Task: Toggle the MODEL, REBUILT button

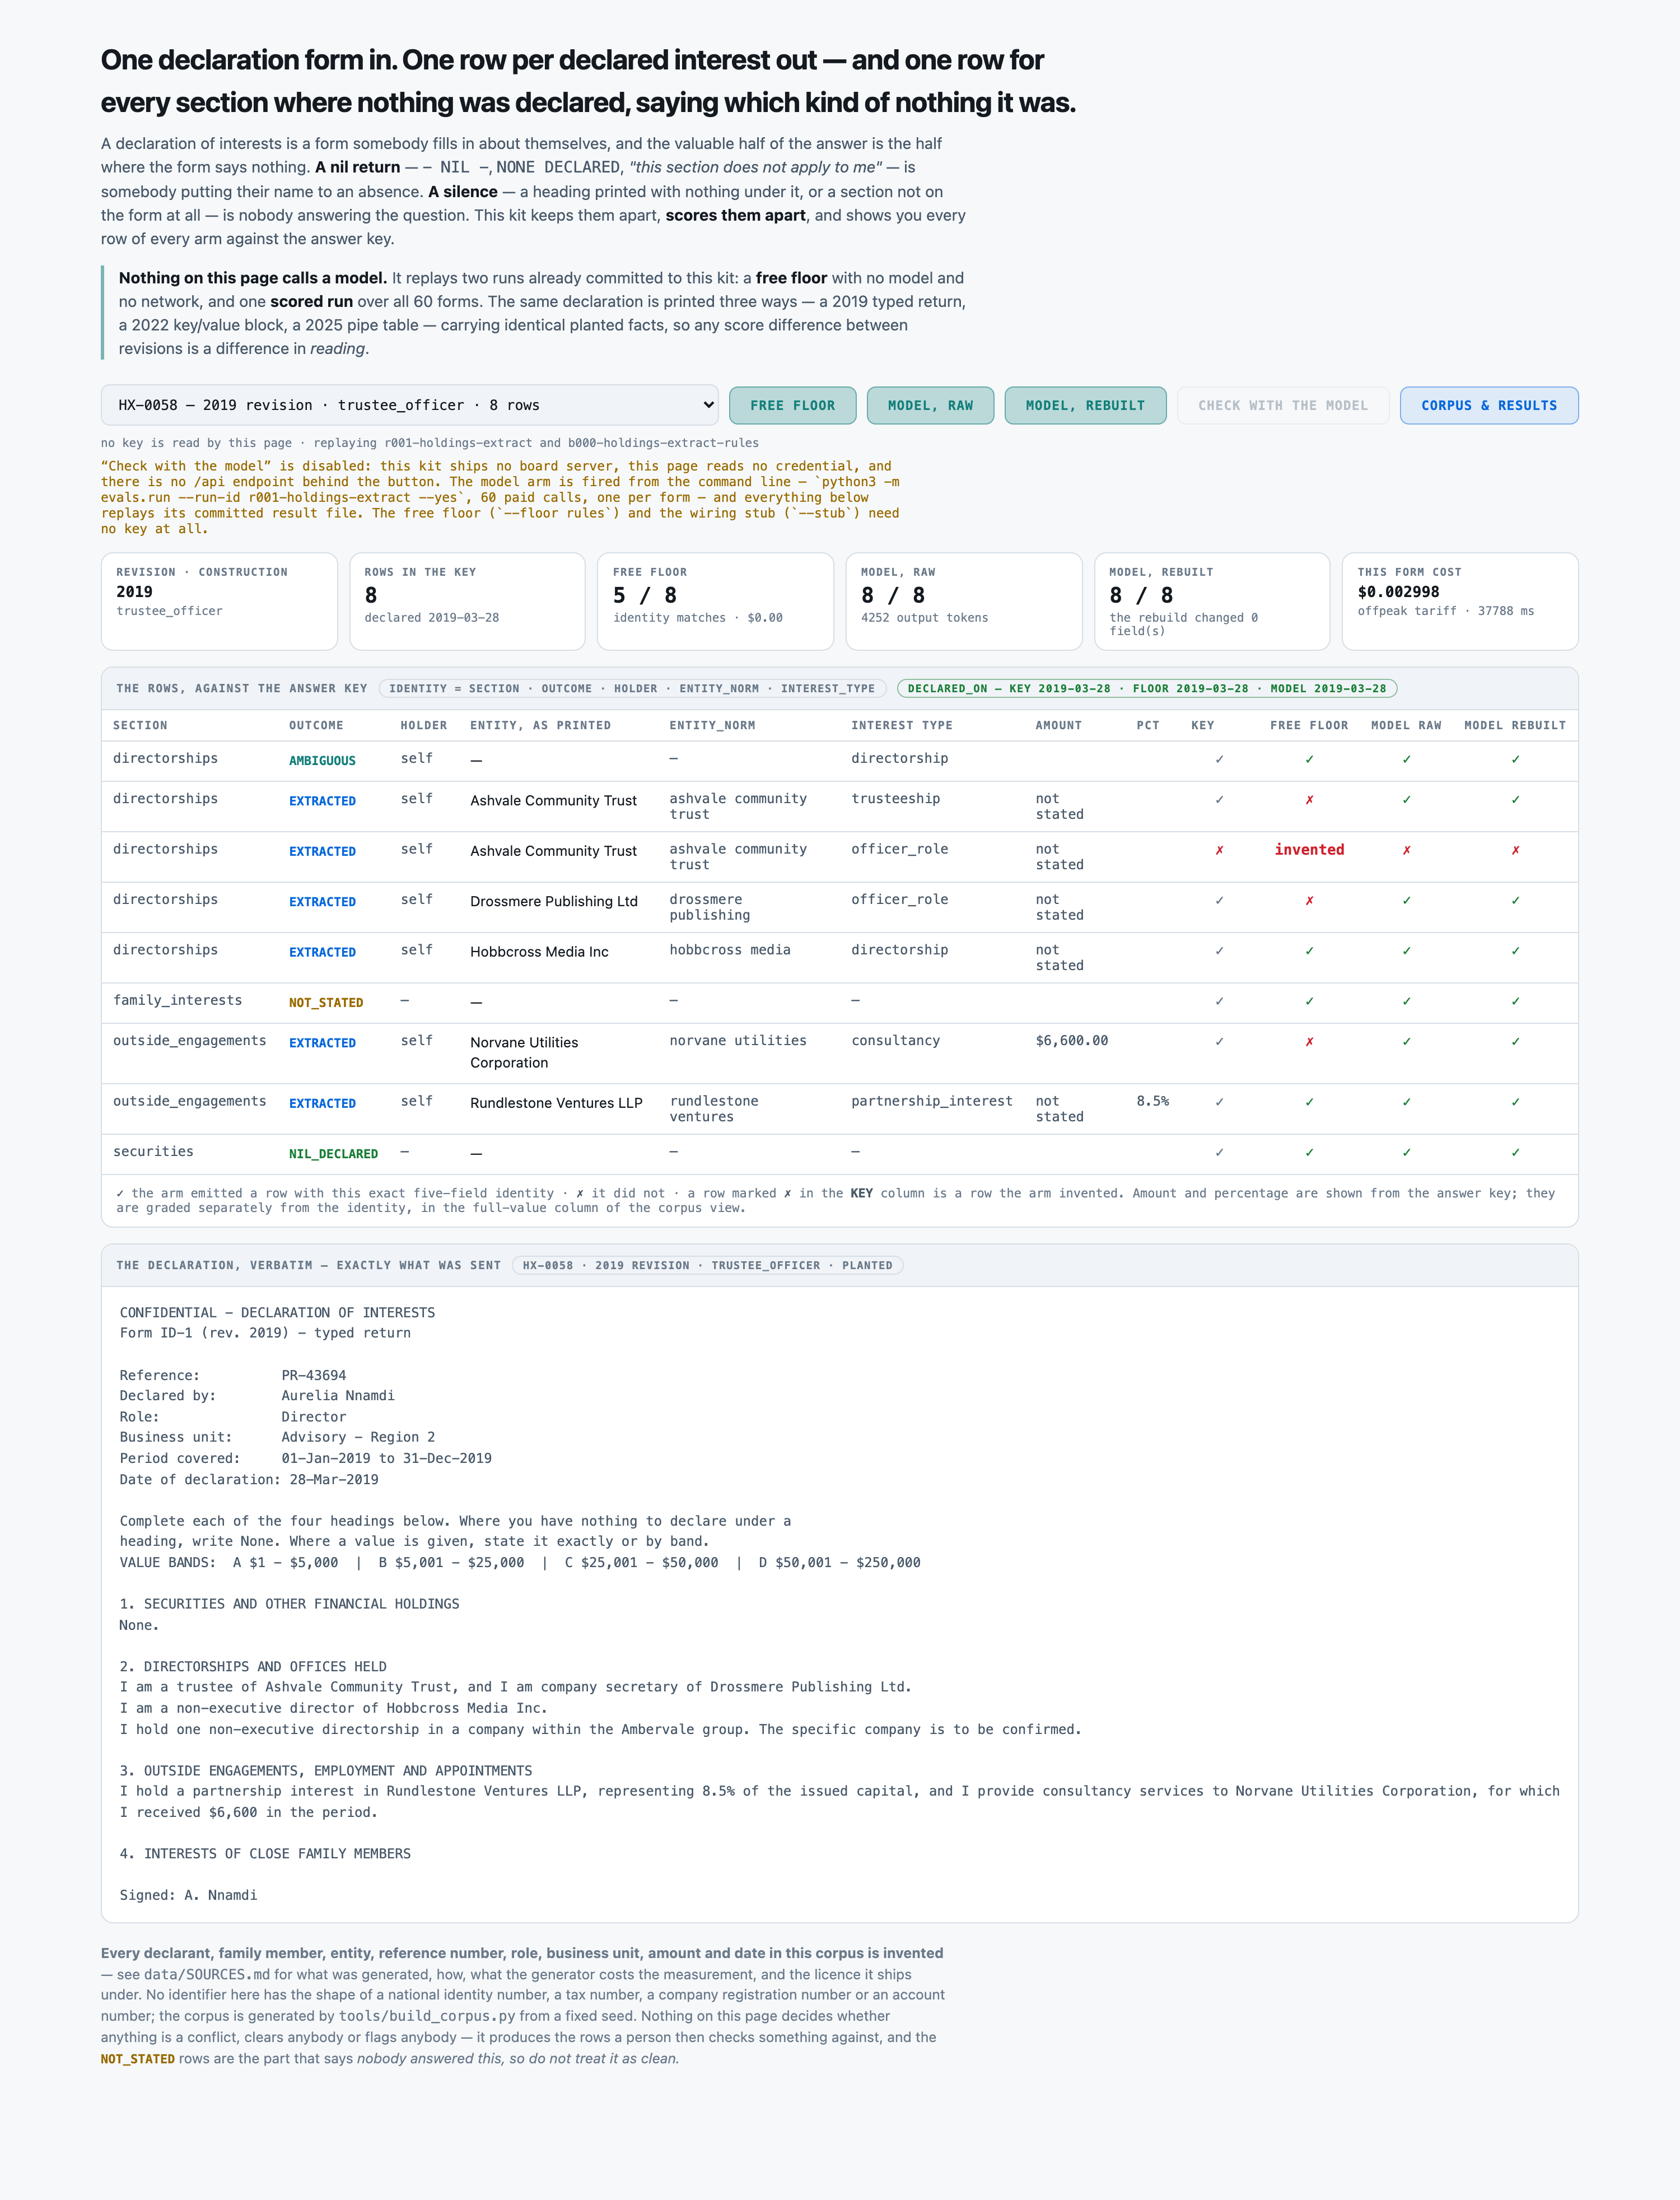Action: pos(1085,405)
